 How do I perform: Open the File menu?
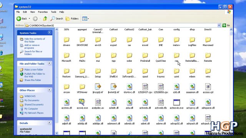click(x=18, y=12)
